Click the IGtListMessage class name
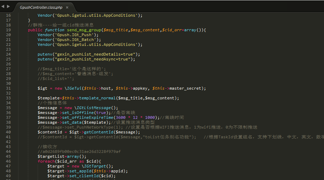The width and height of the screenshot is (324, 180). click(x=96, y=108)
